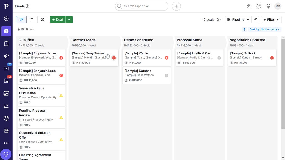This screenshot has width=285, height=160.
Task: Click the Search Pipedrive field
Action: click(x=141, y=6)
